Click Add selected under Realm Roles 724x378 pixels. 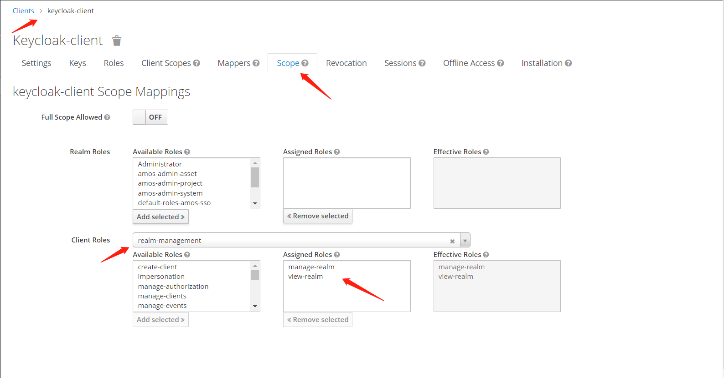(160, 217)
